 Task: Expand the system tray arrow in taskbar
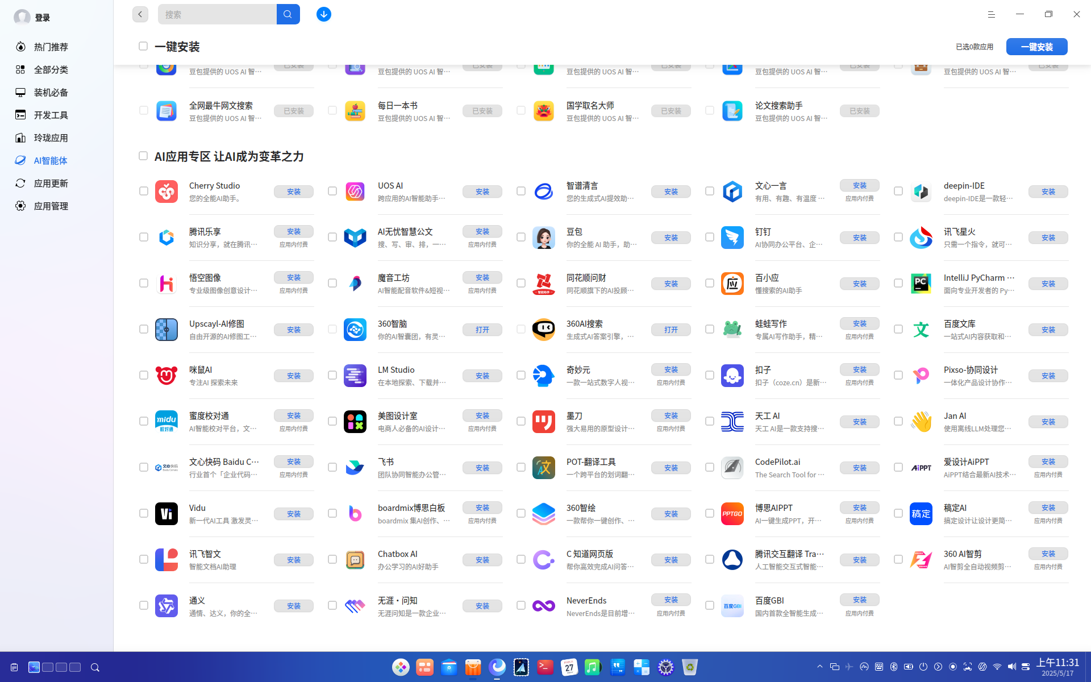tap(820, 667)
